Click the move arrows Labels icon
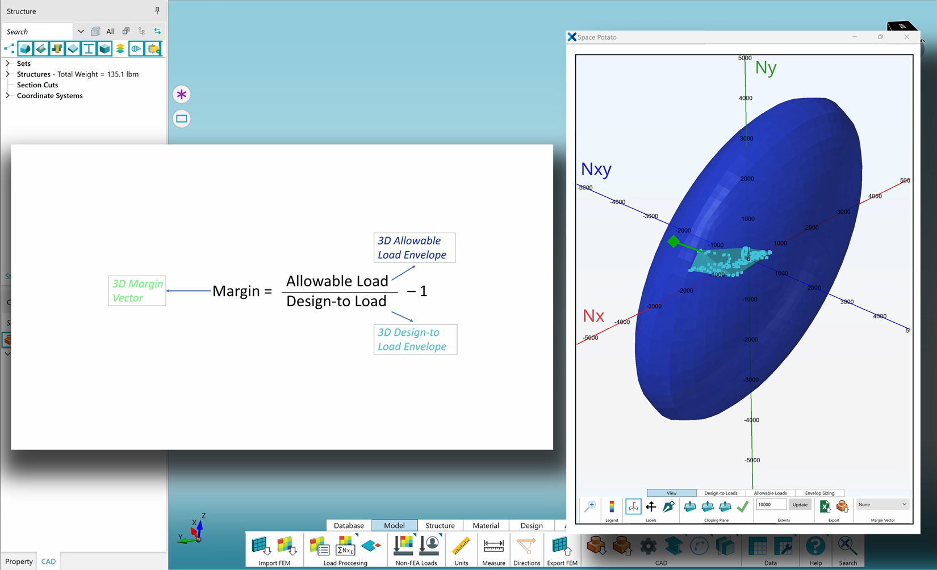Image resolution: width=937 pixels, height=570 pixels. coord(651,506)
